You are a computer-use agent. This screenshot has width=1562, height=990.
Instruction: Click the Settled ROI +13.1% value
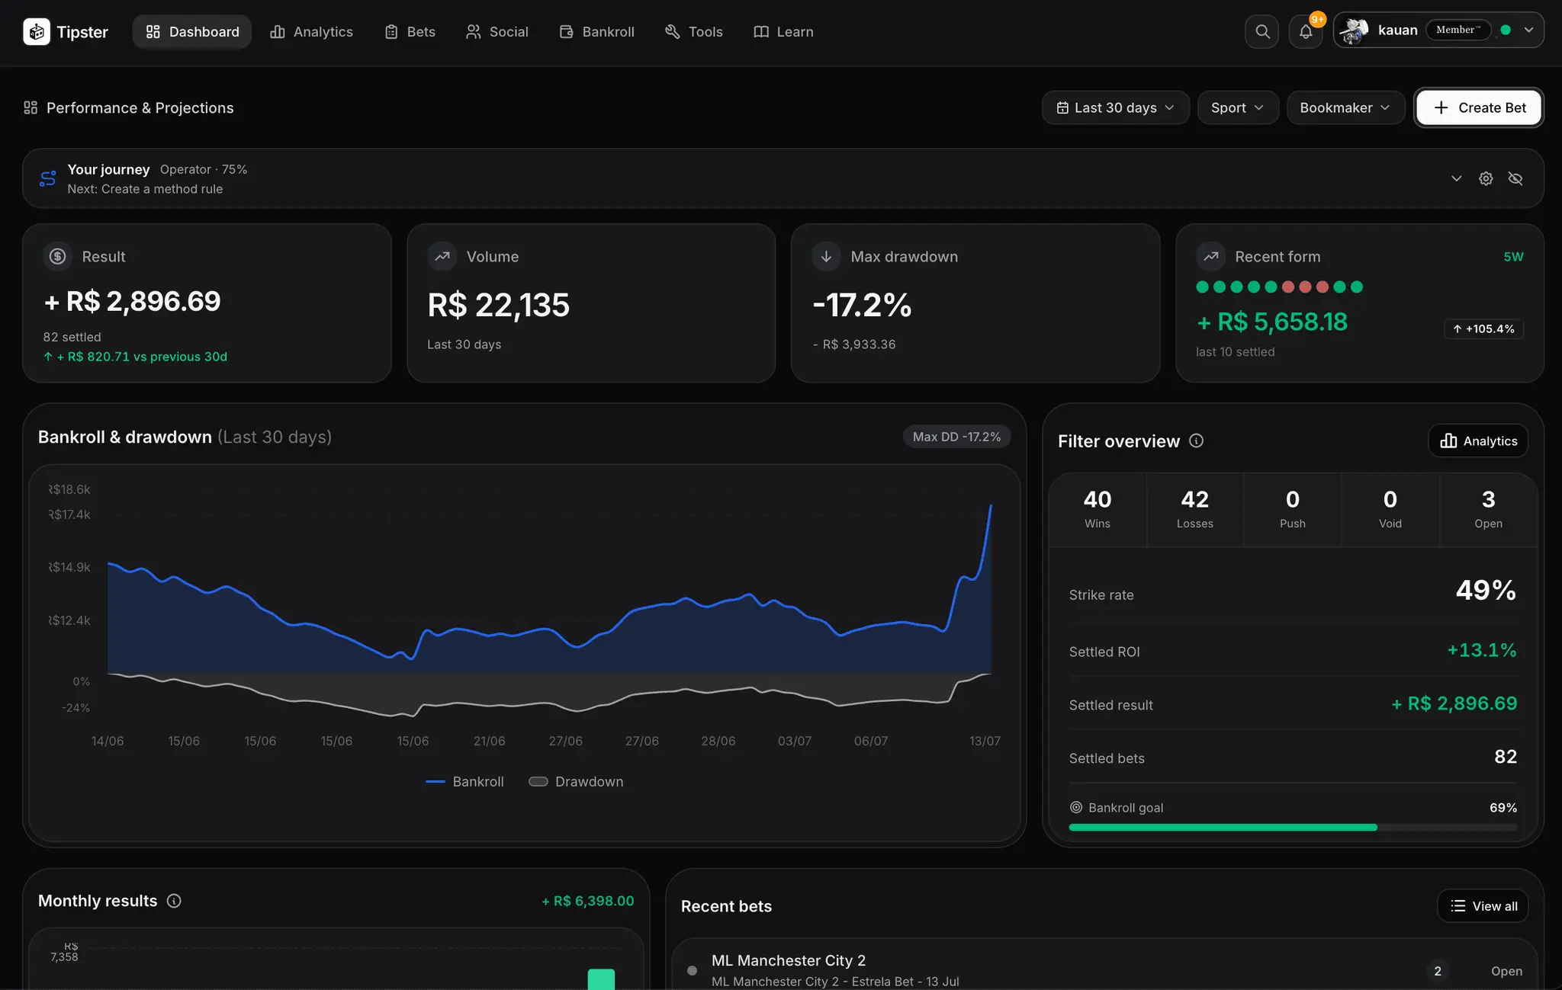pyautogui.click(x=1482, y=650)
